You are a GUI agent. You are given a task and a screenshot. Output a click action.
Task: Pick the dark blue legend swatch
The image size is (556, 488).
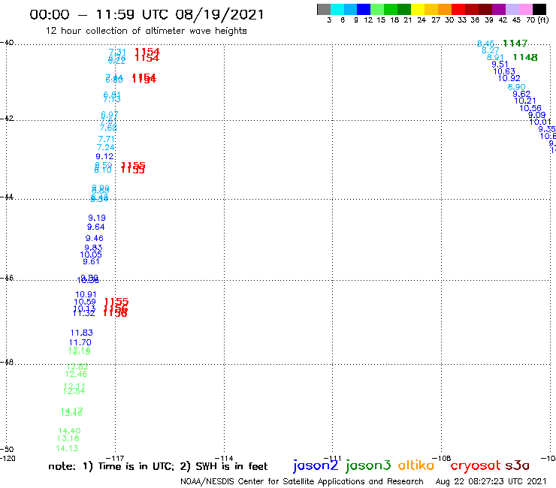[x=364, y=9]
